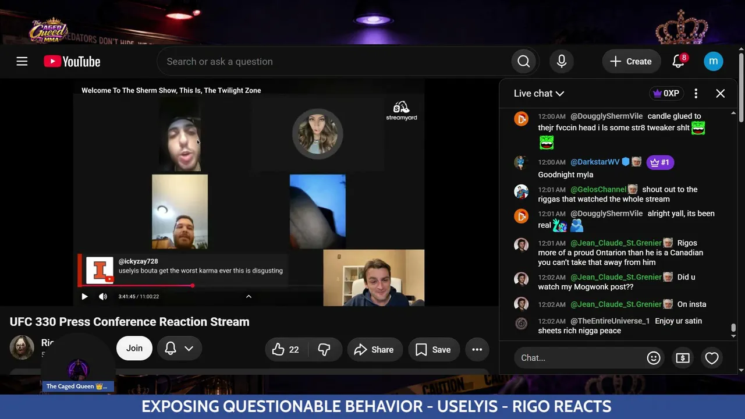
Task: Expand notification options chevron next to bell
Action: 189,349
